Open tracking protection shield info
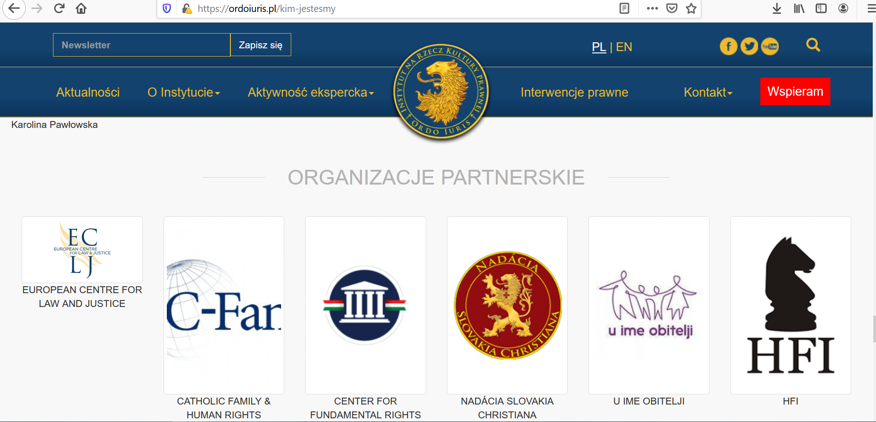 tap(167, 9)
